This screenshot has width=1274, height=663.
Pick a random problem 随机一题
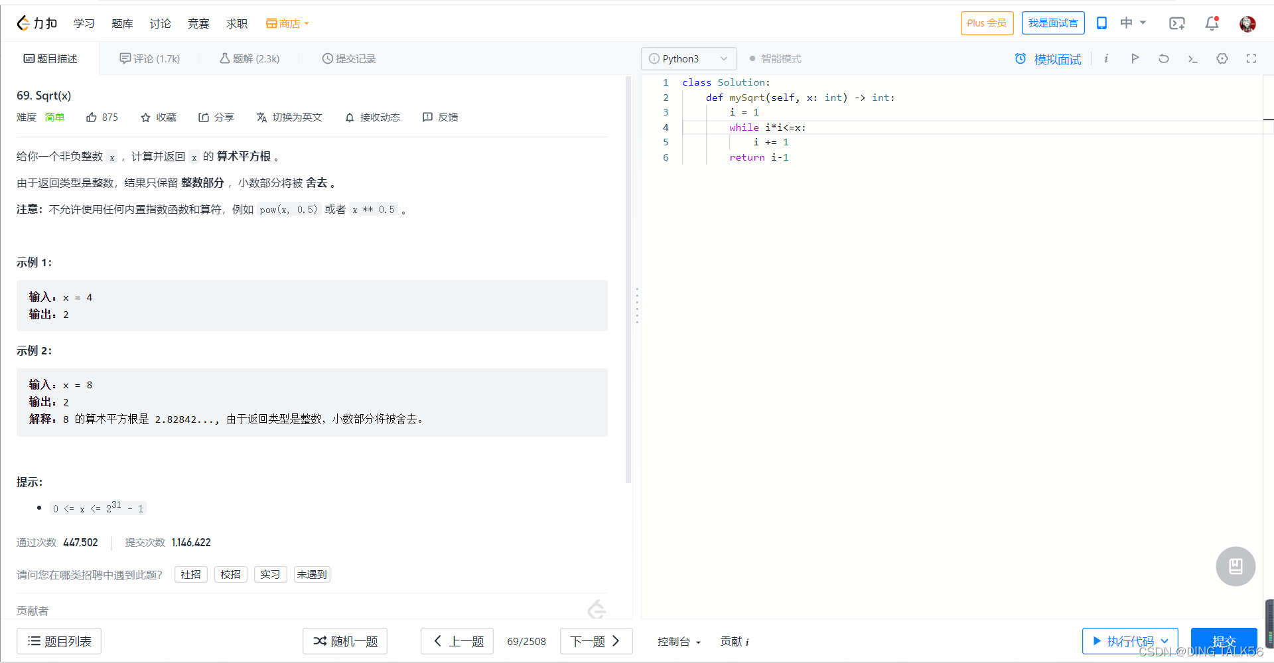pos(345,641)
